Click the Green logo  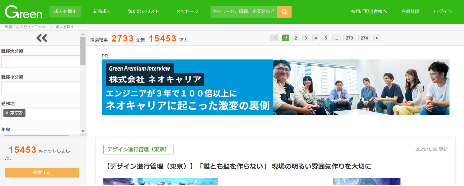click(24, 12)
